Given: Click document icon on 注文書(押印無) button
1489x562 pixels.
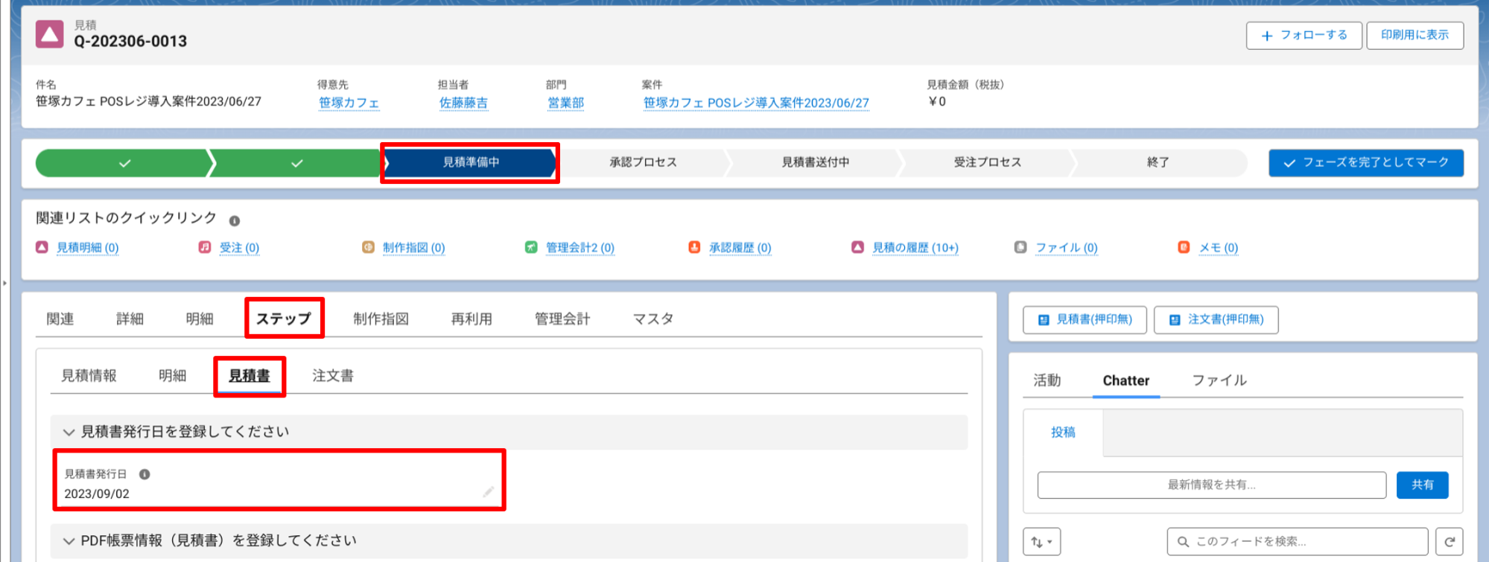Looking at the screenshot, I should tap(1175, 320).
